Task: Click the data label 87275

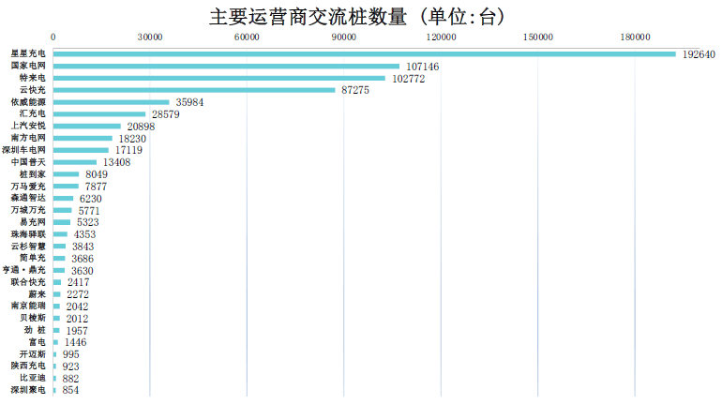Action: 355,90
